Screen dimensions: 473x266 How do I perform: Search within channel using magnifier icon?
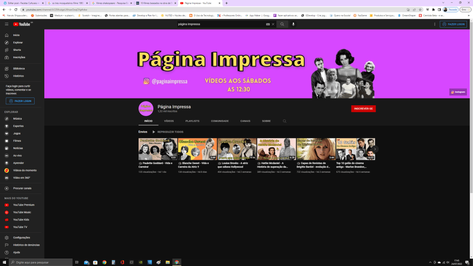click(285, 121)
